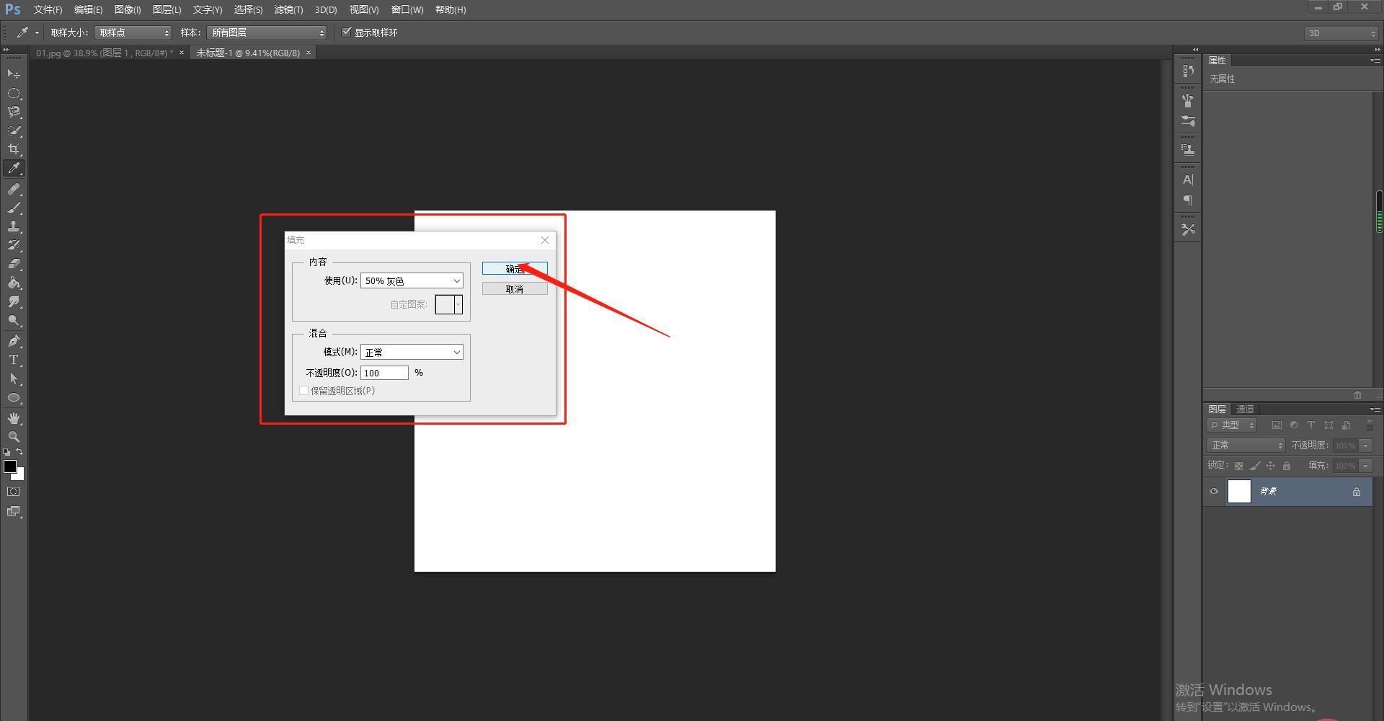The height and width of the screenshot is (721, 1384).
Task: Open the Help menu
Action: pyautogui.click(x=451, y=9)
